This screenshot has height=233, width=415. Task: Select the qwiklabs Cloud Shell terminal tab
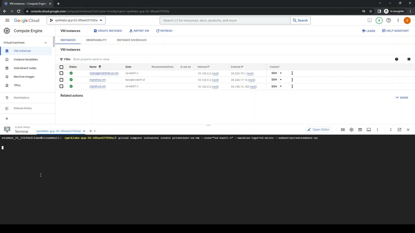[58, 131]
